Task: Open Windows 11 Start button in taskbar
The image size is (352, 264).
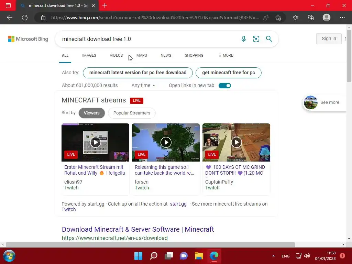Action: pyautogui.click(x=138, y=256)
